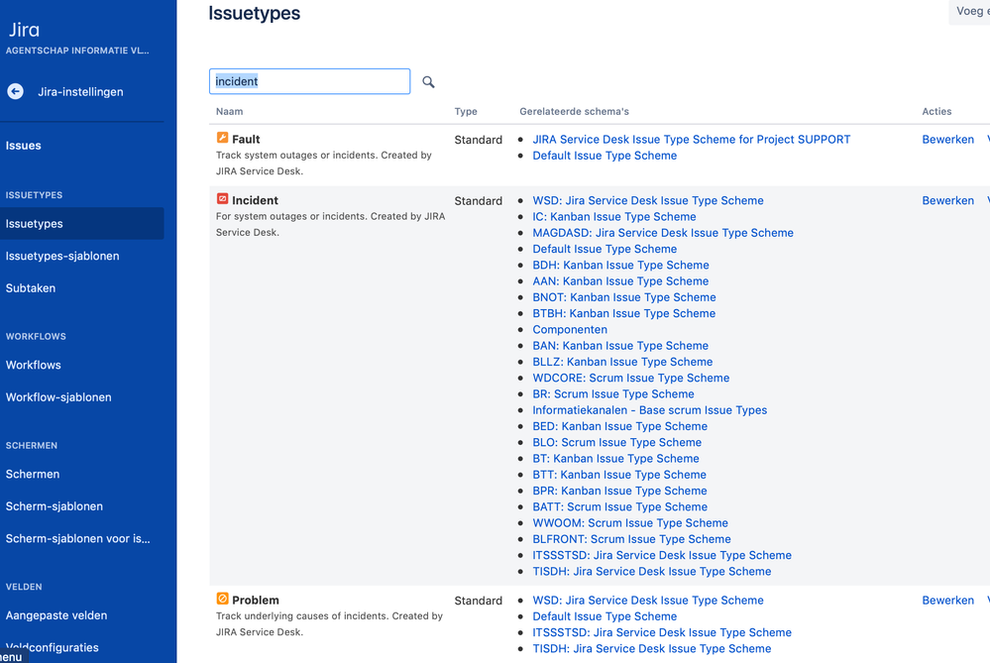The width and height of the screenshot is (990, 663).
Task: Click the Fault issue type icon
Action: (222, 138)
